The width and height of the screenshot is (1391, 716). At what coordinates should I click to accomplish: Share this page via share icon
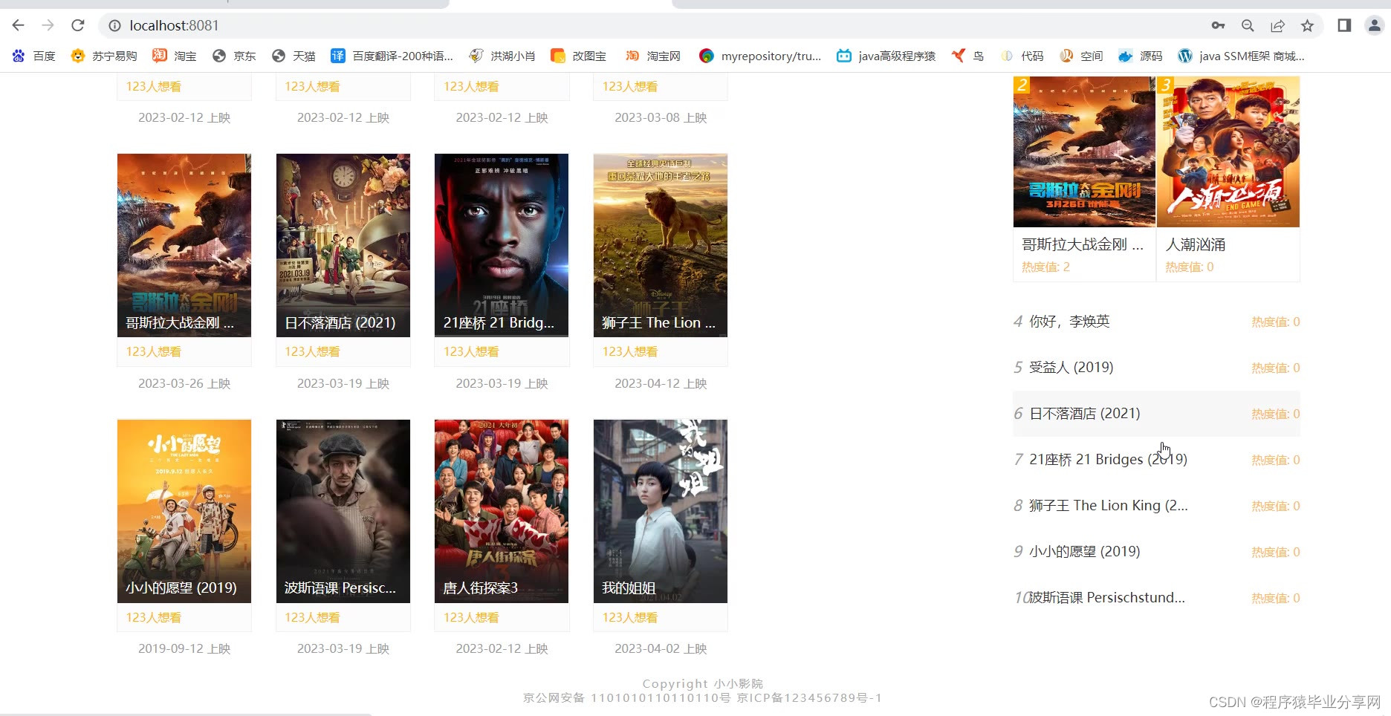1277,25
